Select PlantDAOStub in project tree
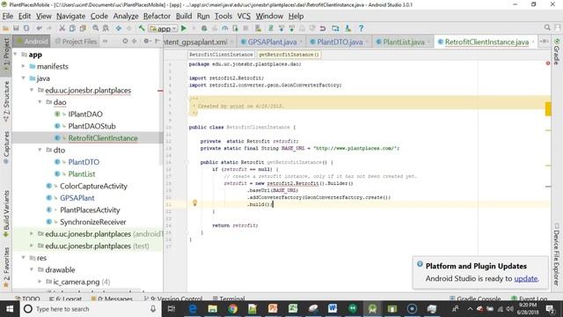Screen dimensions: 563x317 point(91,126)
